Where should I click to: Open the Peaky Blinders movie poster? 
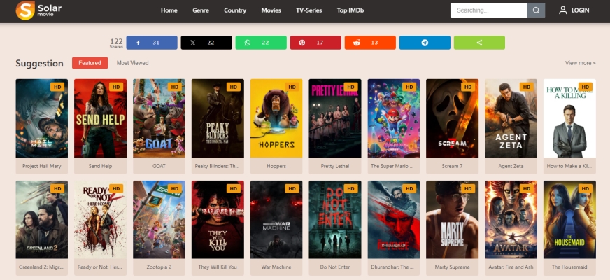coord(218,118)
